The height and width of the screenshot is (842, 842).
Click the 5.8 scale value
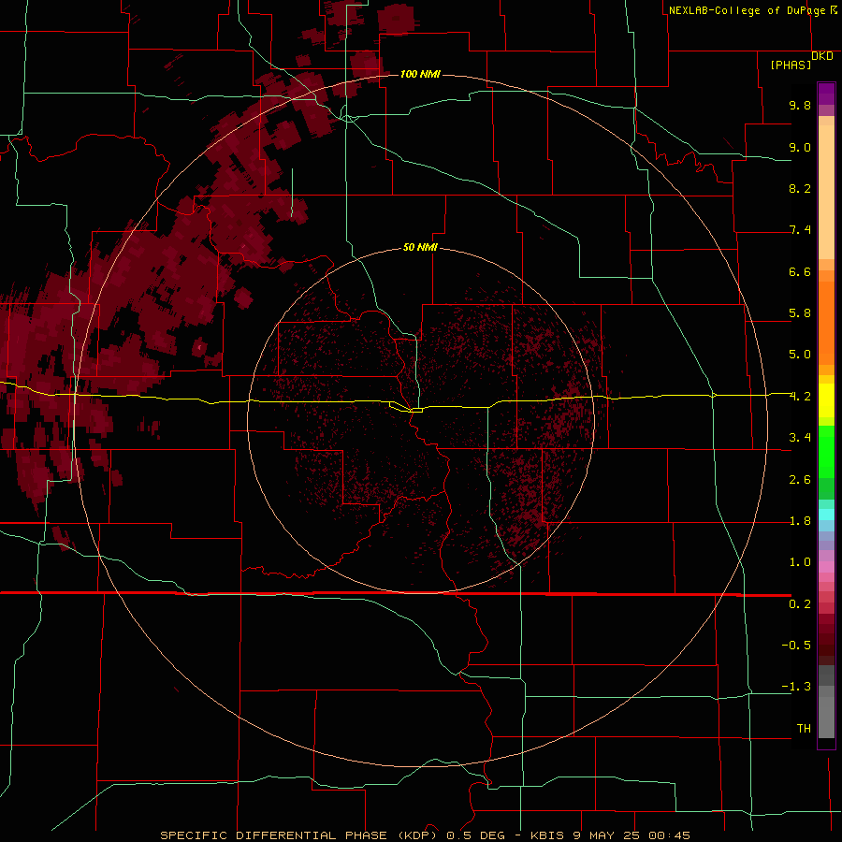coord(800,313)
